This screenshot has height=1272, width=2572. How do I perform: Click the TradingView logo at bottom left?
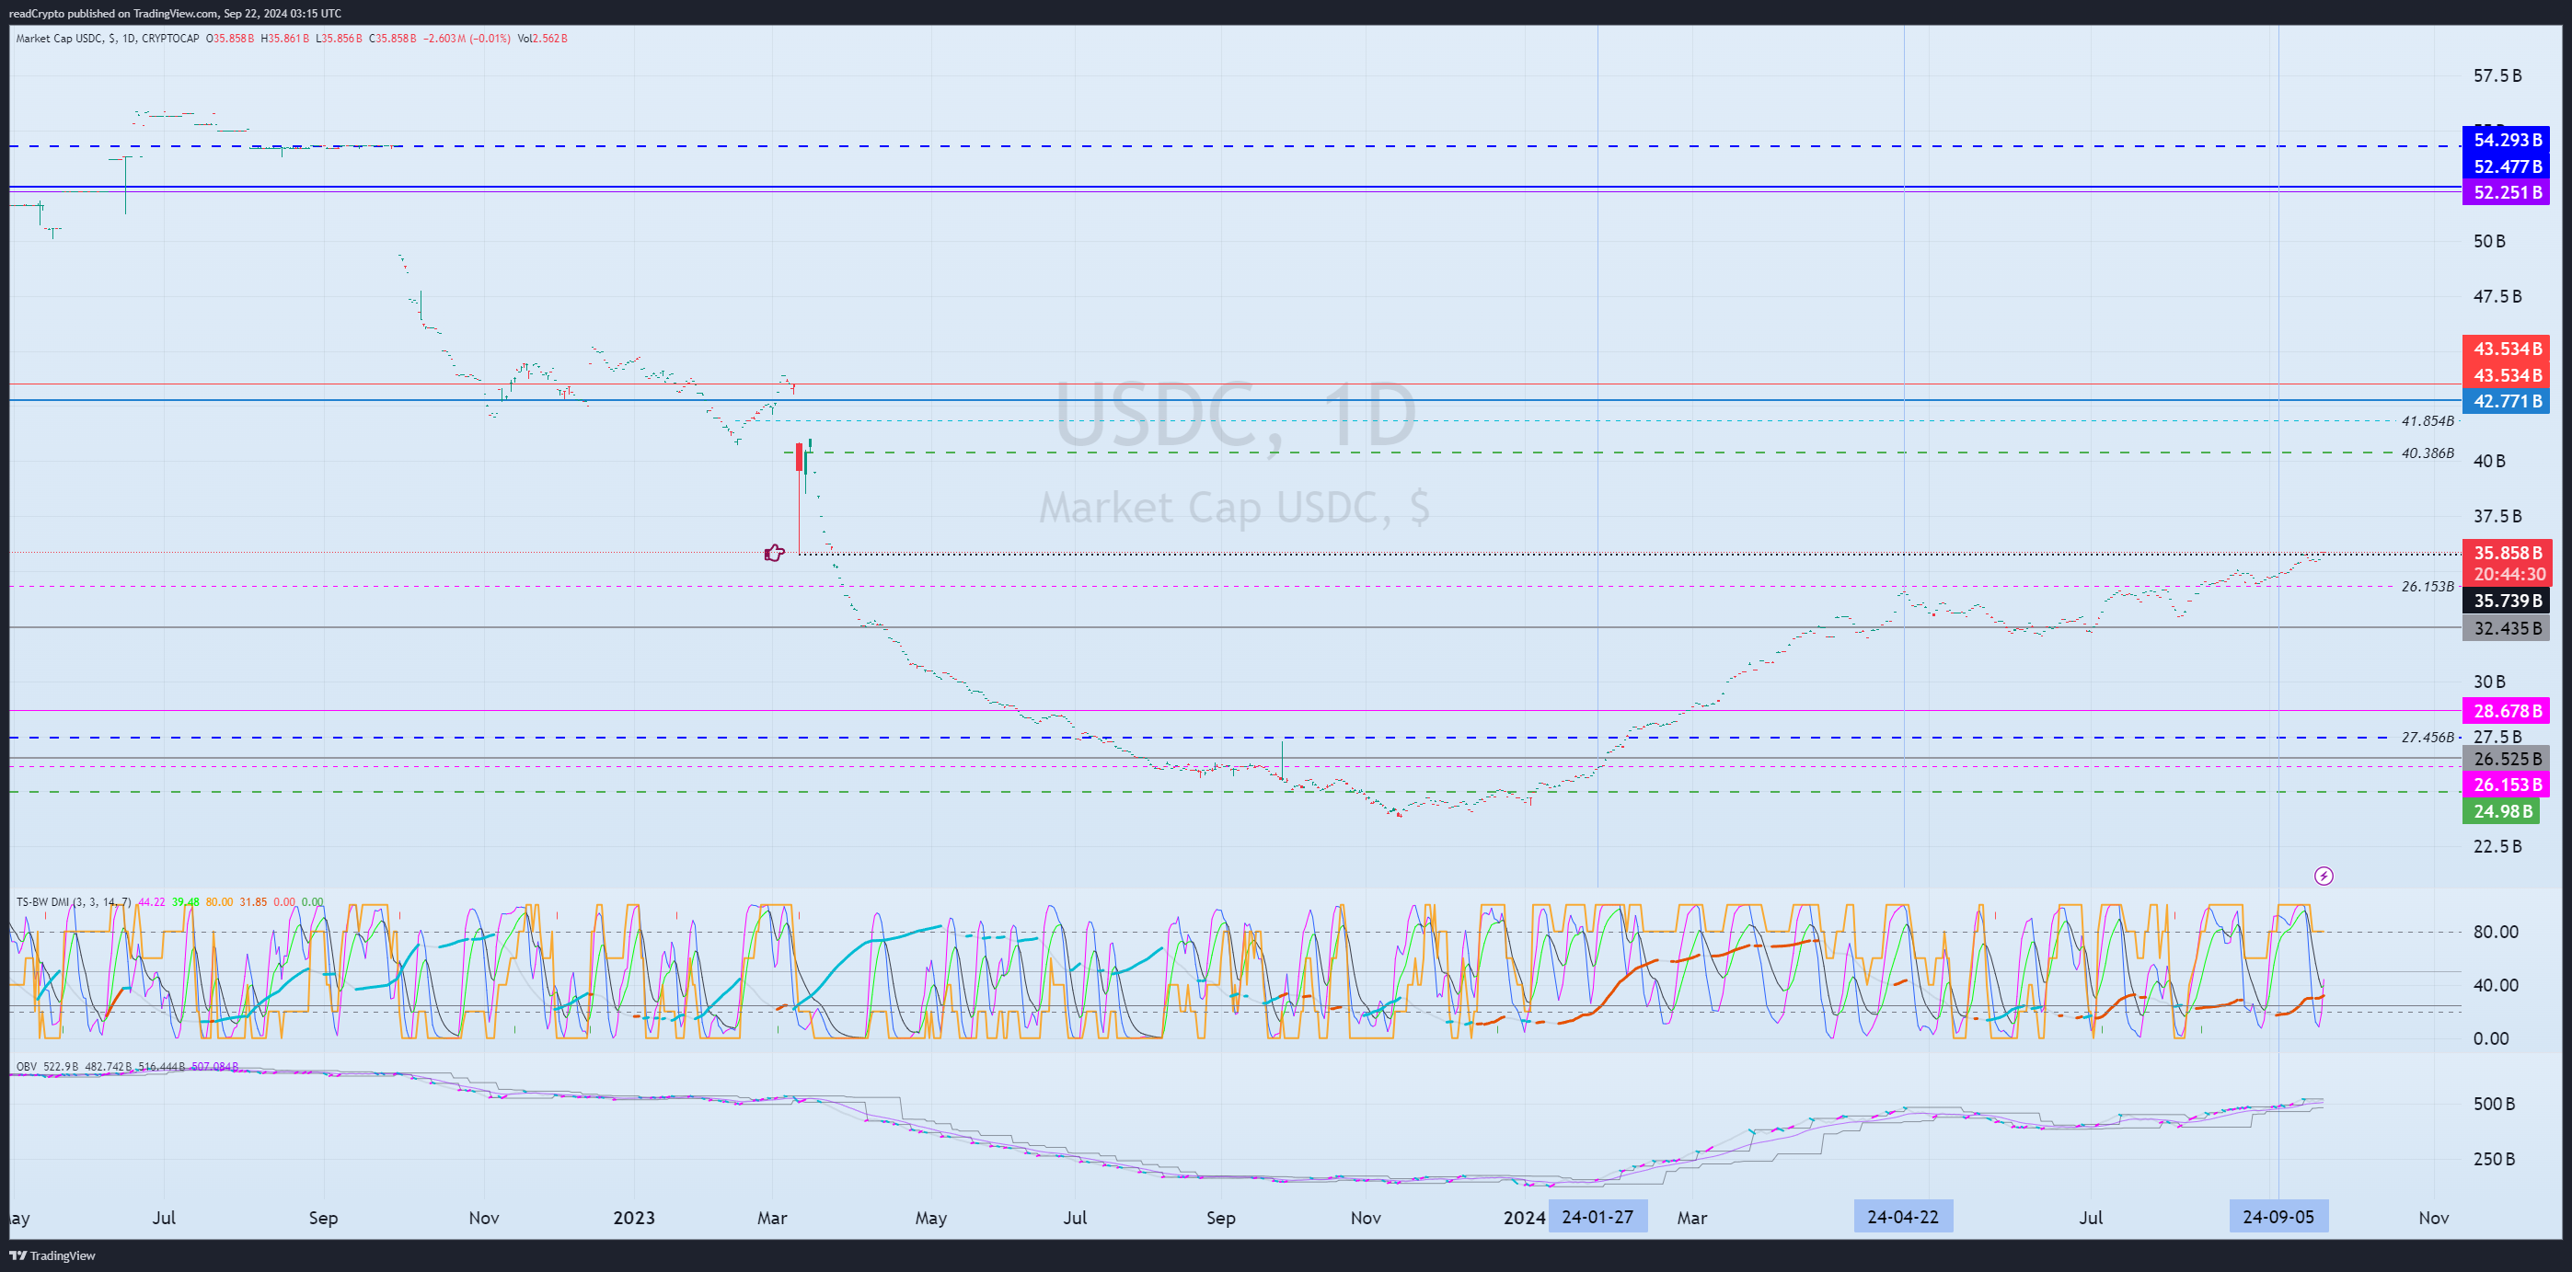[x=52, y=1255]
